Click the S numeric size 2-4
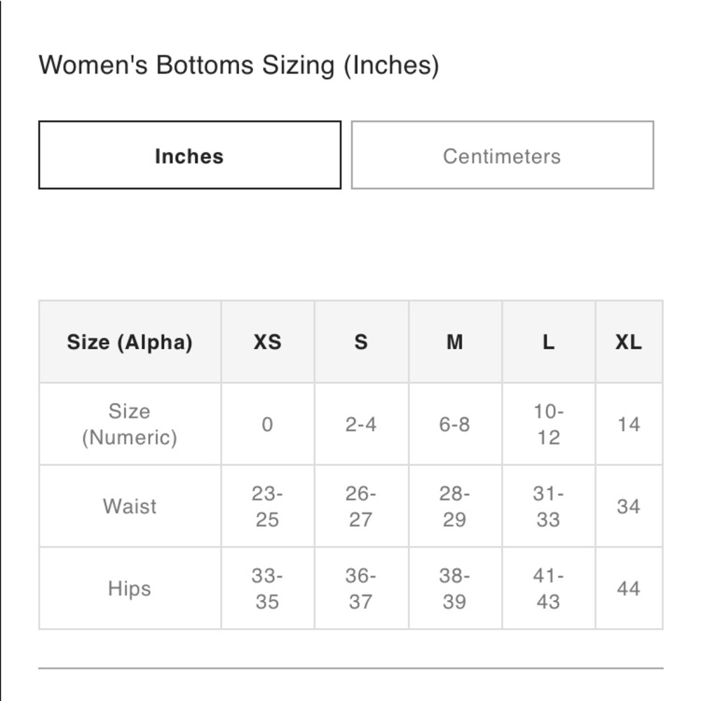Image resolution: width=701 pixels, height=701 pixels. [x=361, y=424]
